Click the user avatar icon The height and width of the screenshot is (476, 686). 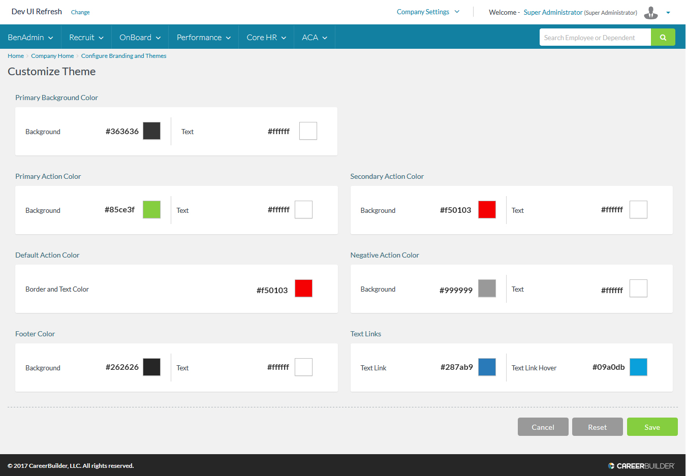click(x=650, y=13)
